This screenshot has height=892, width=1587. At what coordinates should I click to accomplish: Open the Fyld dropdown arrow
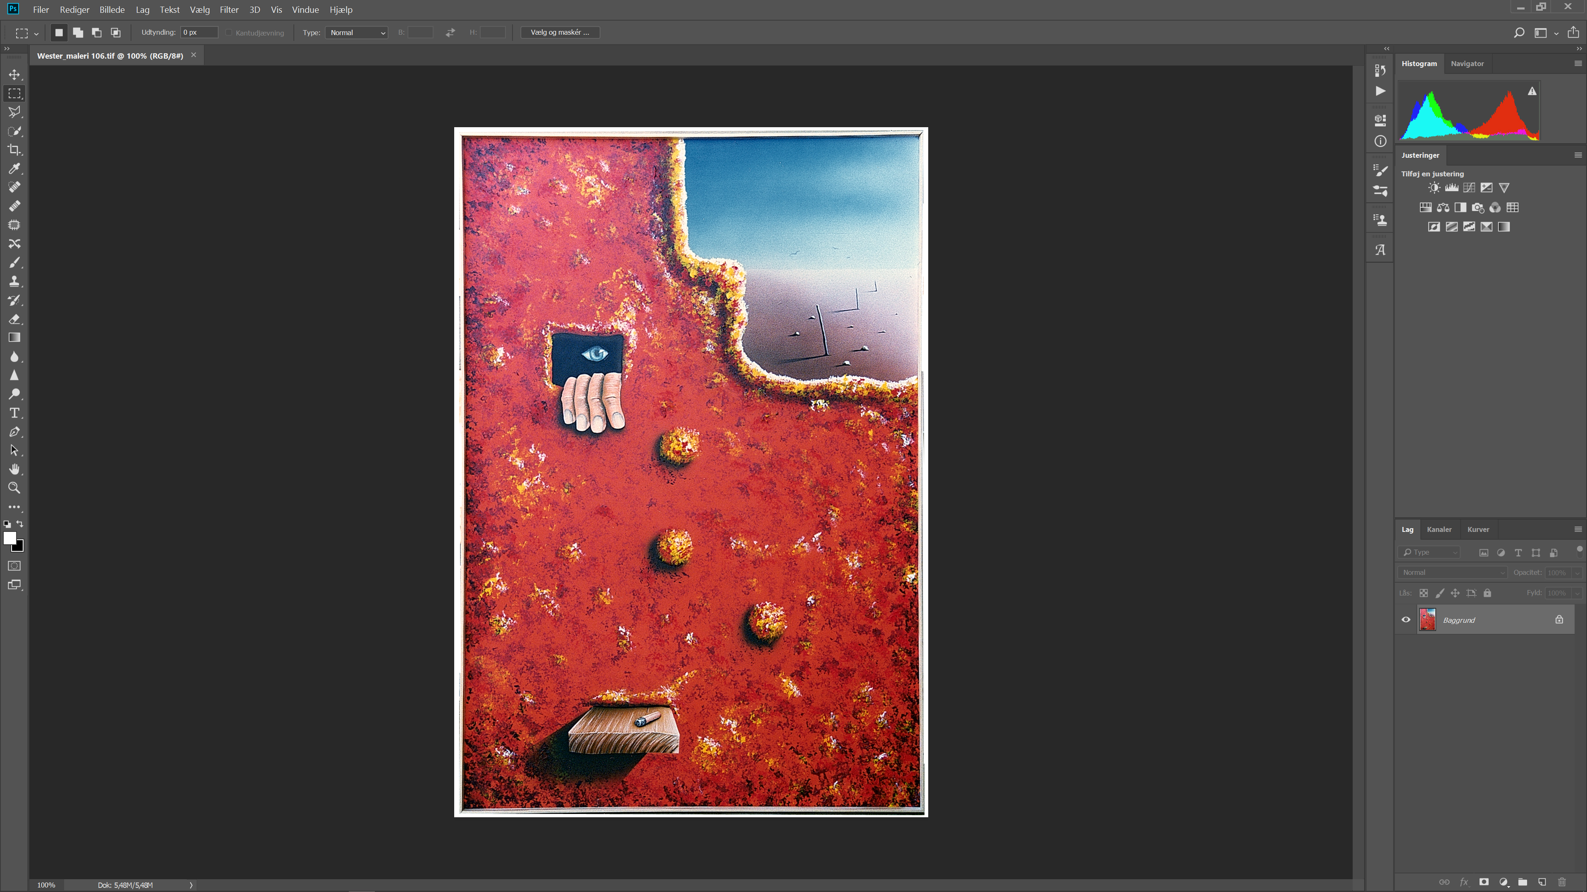(x=1577, y=593)
